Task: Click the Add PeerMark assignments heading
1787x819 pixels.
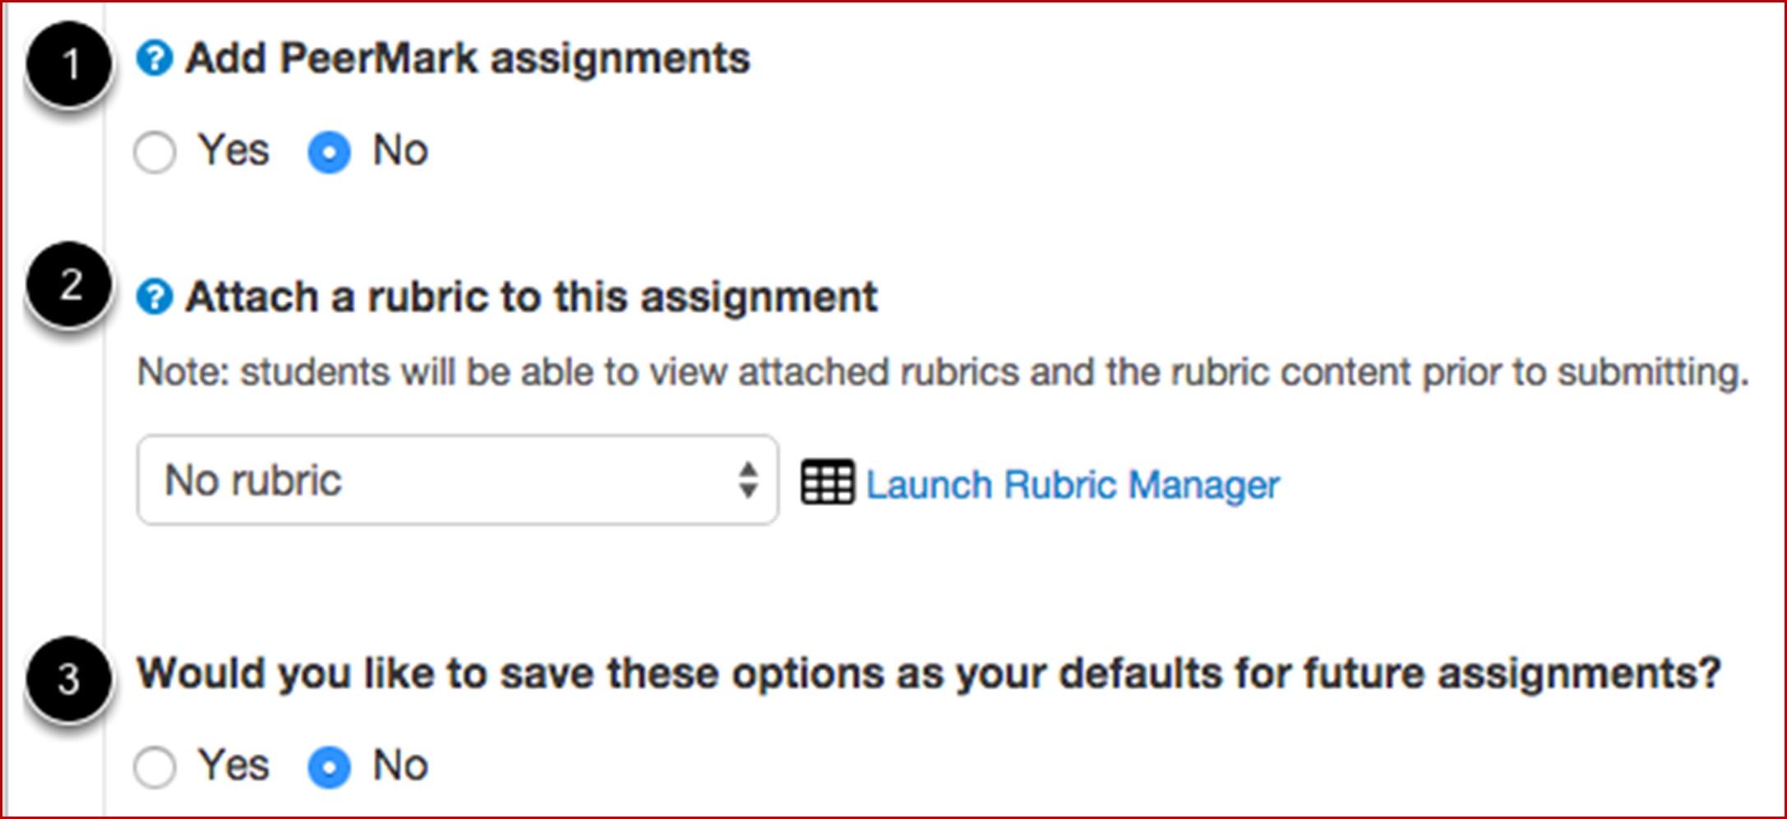Action: coord(468,59)
